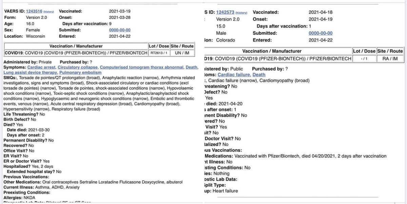This screenshot has width=407, height=204.
Task: Click Submitted date 0000-00-00 in Wisconsin report
Action: pos(120,30)
